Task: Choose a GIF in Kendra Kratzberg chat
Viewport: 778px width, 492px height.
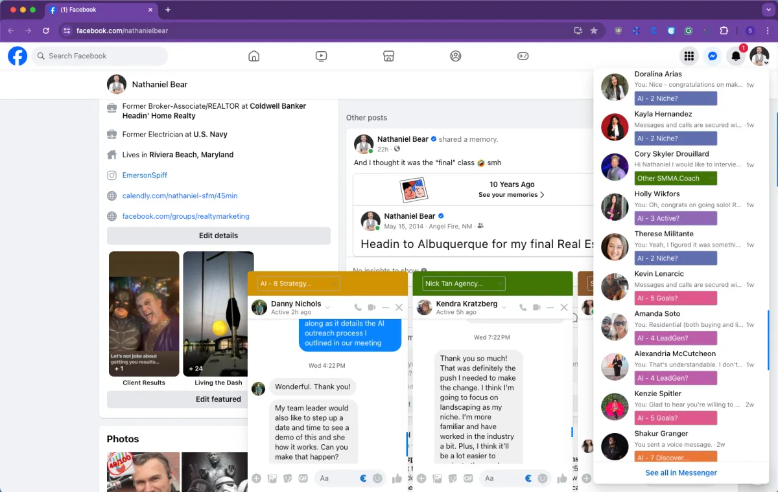Action: click(x=468, y=478)
